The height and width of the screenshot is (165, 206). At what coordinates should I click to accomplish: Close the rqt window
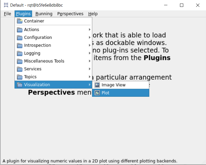pyautogui.click(x=198, y=5)
